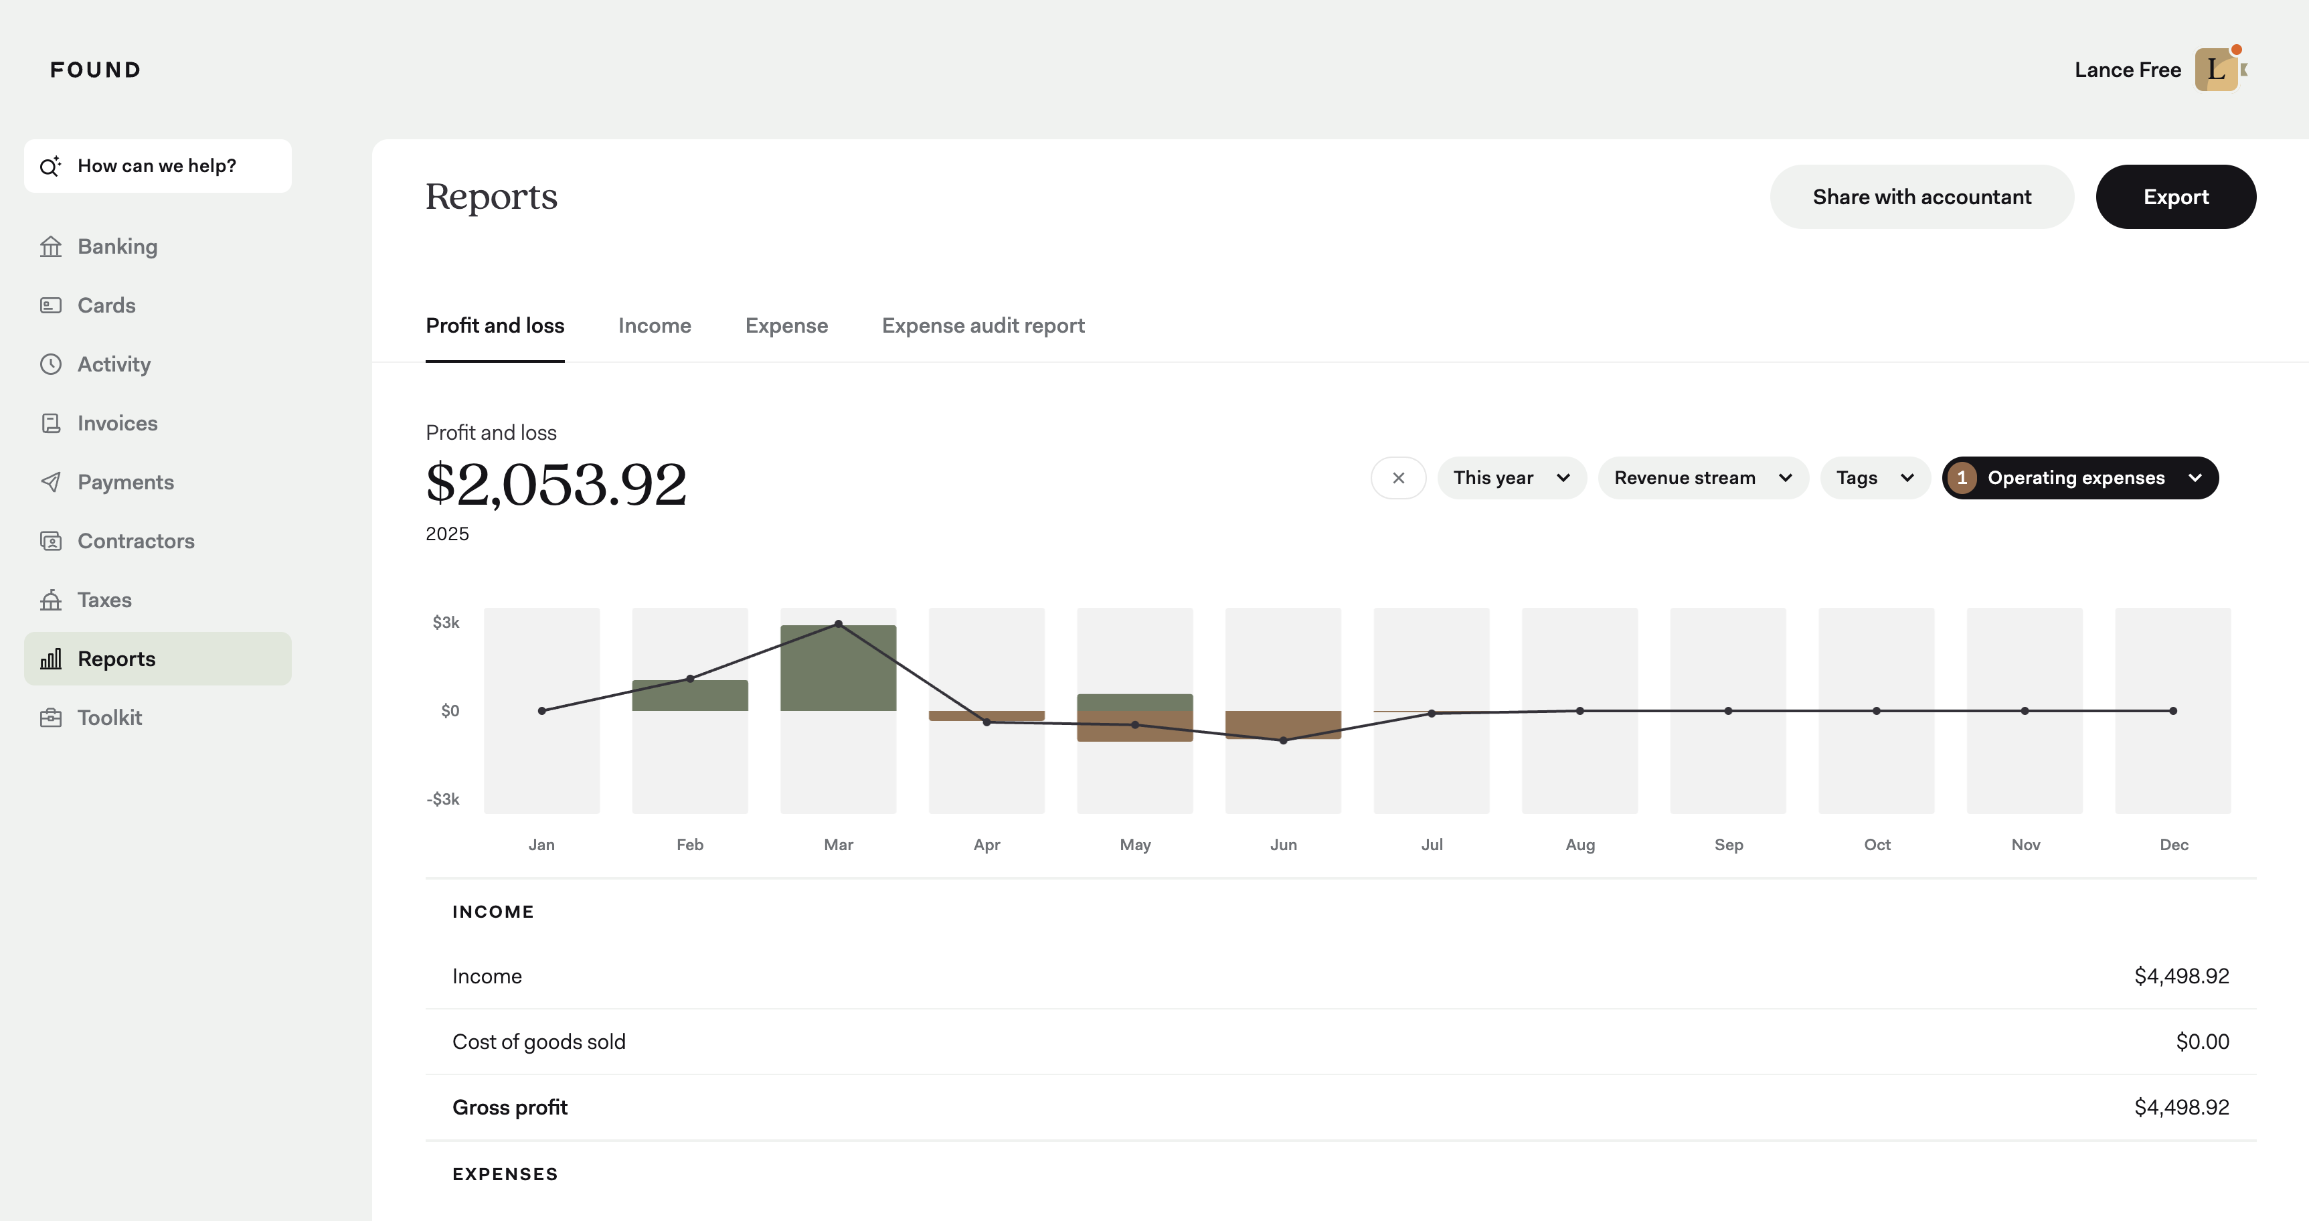Open the Expense audit report tab
2309x1221 pixels.
pyautogui.click(x=983, y=325)
